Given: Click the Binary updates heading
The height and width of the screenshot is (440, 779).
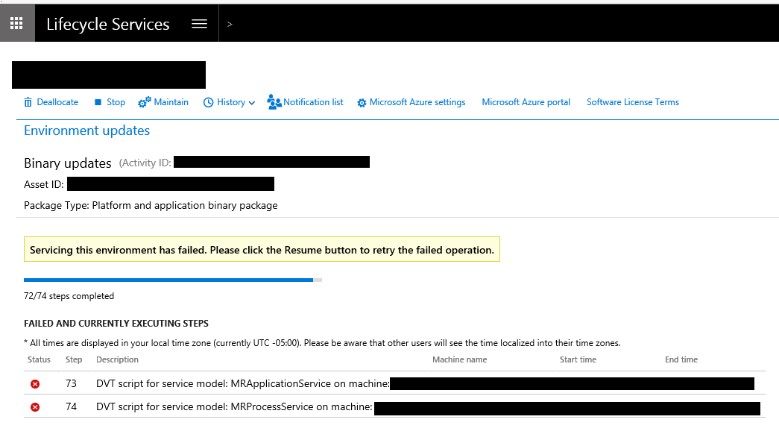Looking at the screenshot, I should click(x=68, y=163).
